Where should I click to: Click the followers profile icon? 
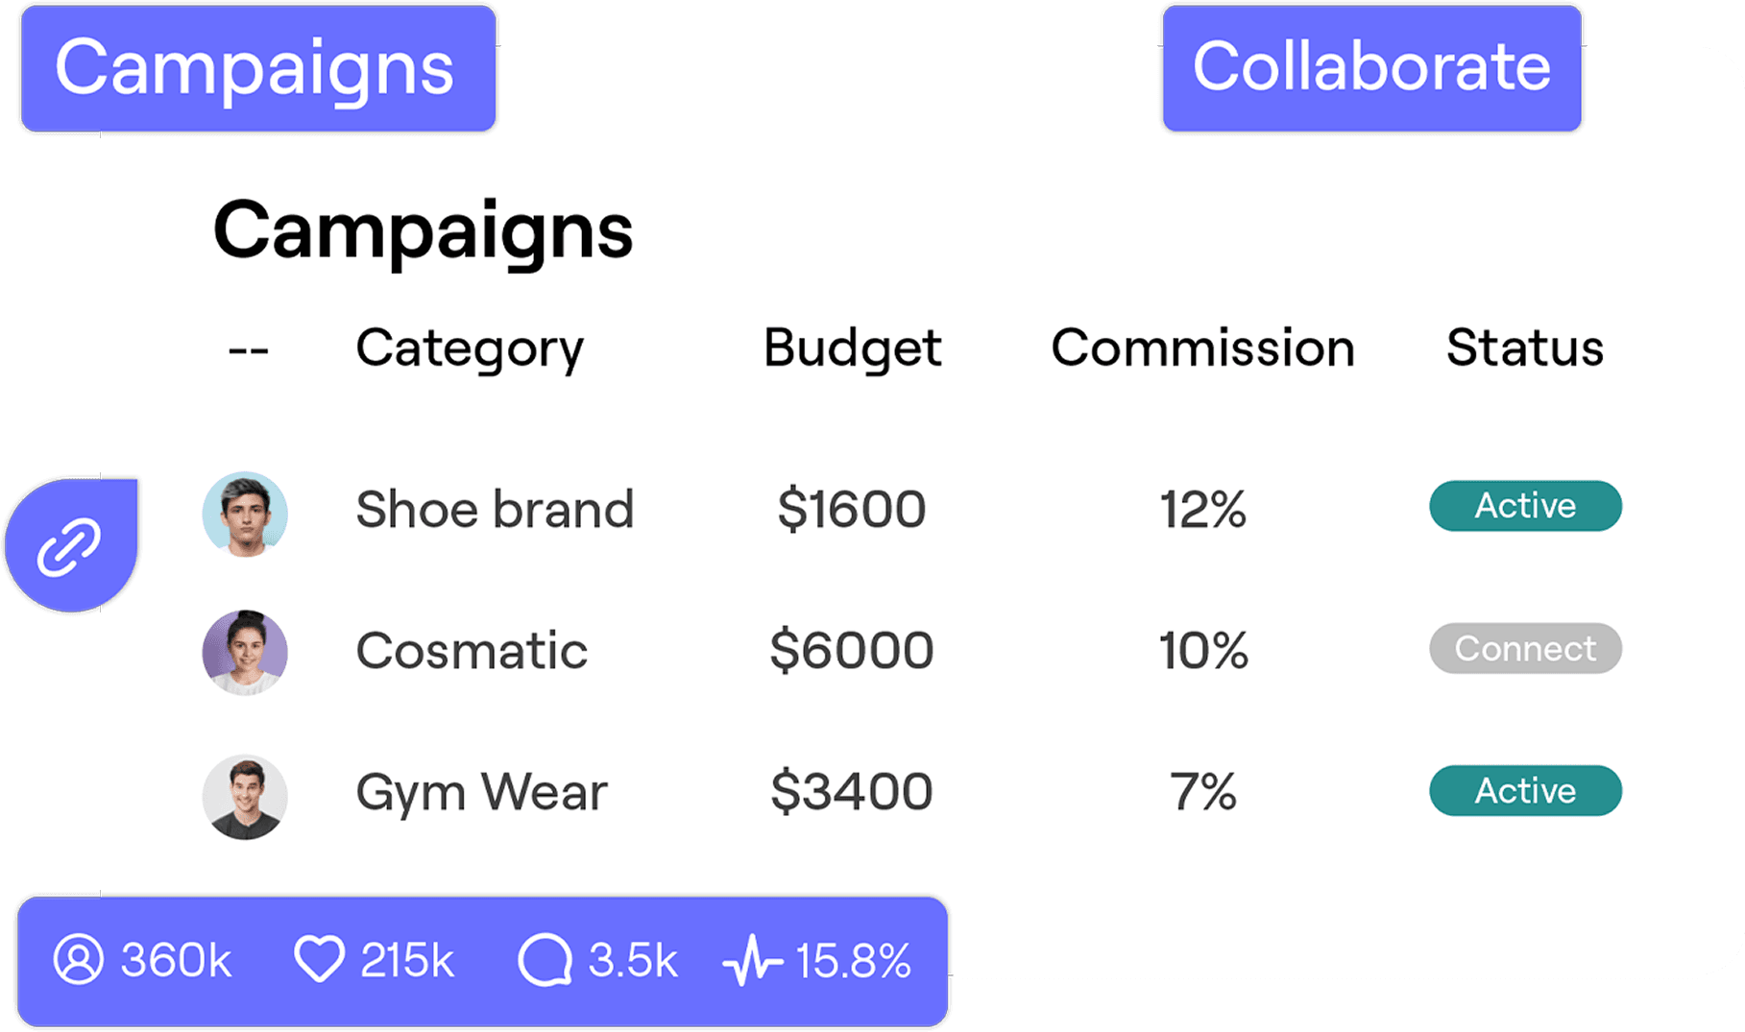coord(79,959)
